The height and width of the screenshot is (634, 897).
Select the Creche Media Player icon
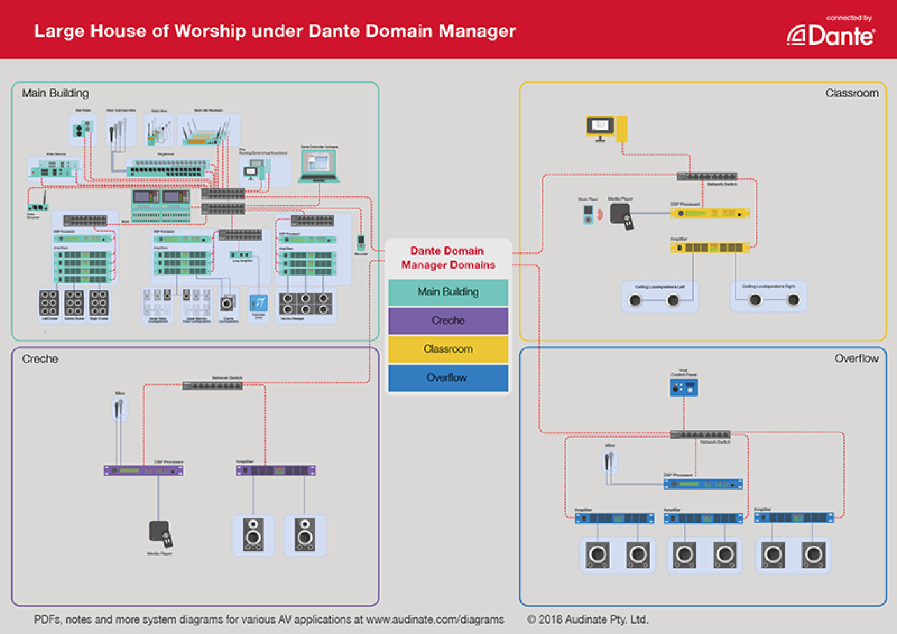[x=160, y=533]
